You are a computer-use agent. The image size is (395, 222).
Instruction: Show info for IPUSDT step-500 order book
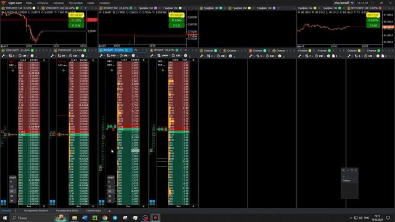click(x=133, y=55)
